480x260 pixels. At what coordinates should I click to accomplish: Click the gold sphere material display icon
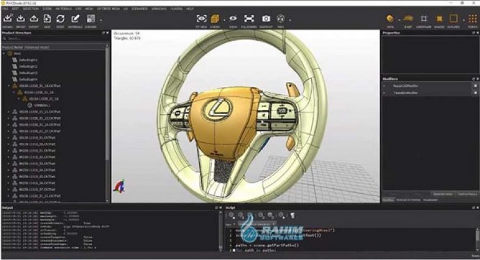tap(390, 19)
